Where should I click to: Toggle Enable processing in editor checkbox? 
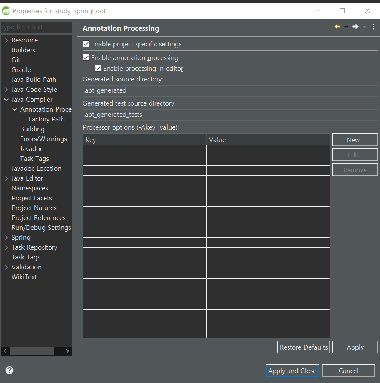tap(98, 68)
